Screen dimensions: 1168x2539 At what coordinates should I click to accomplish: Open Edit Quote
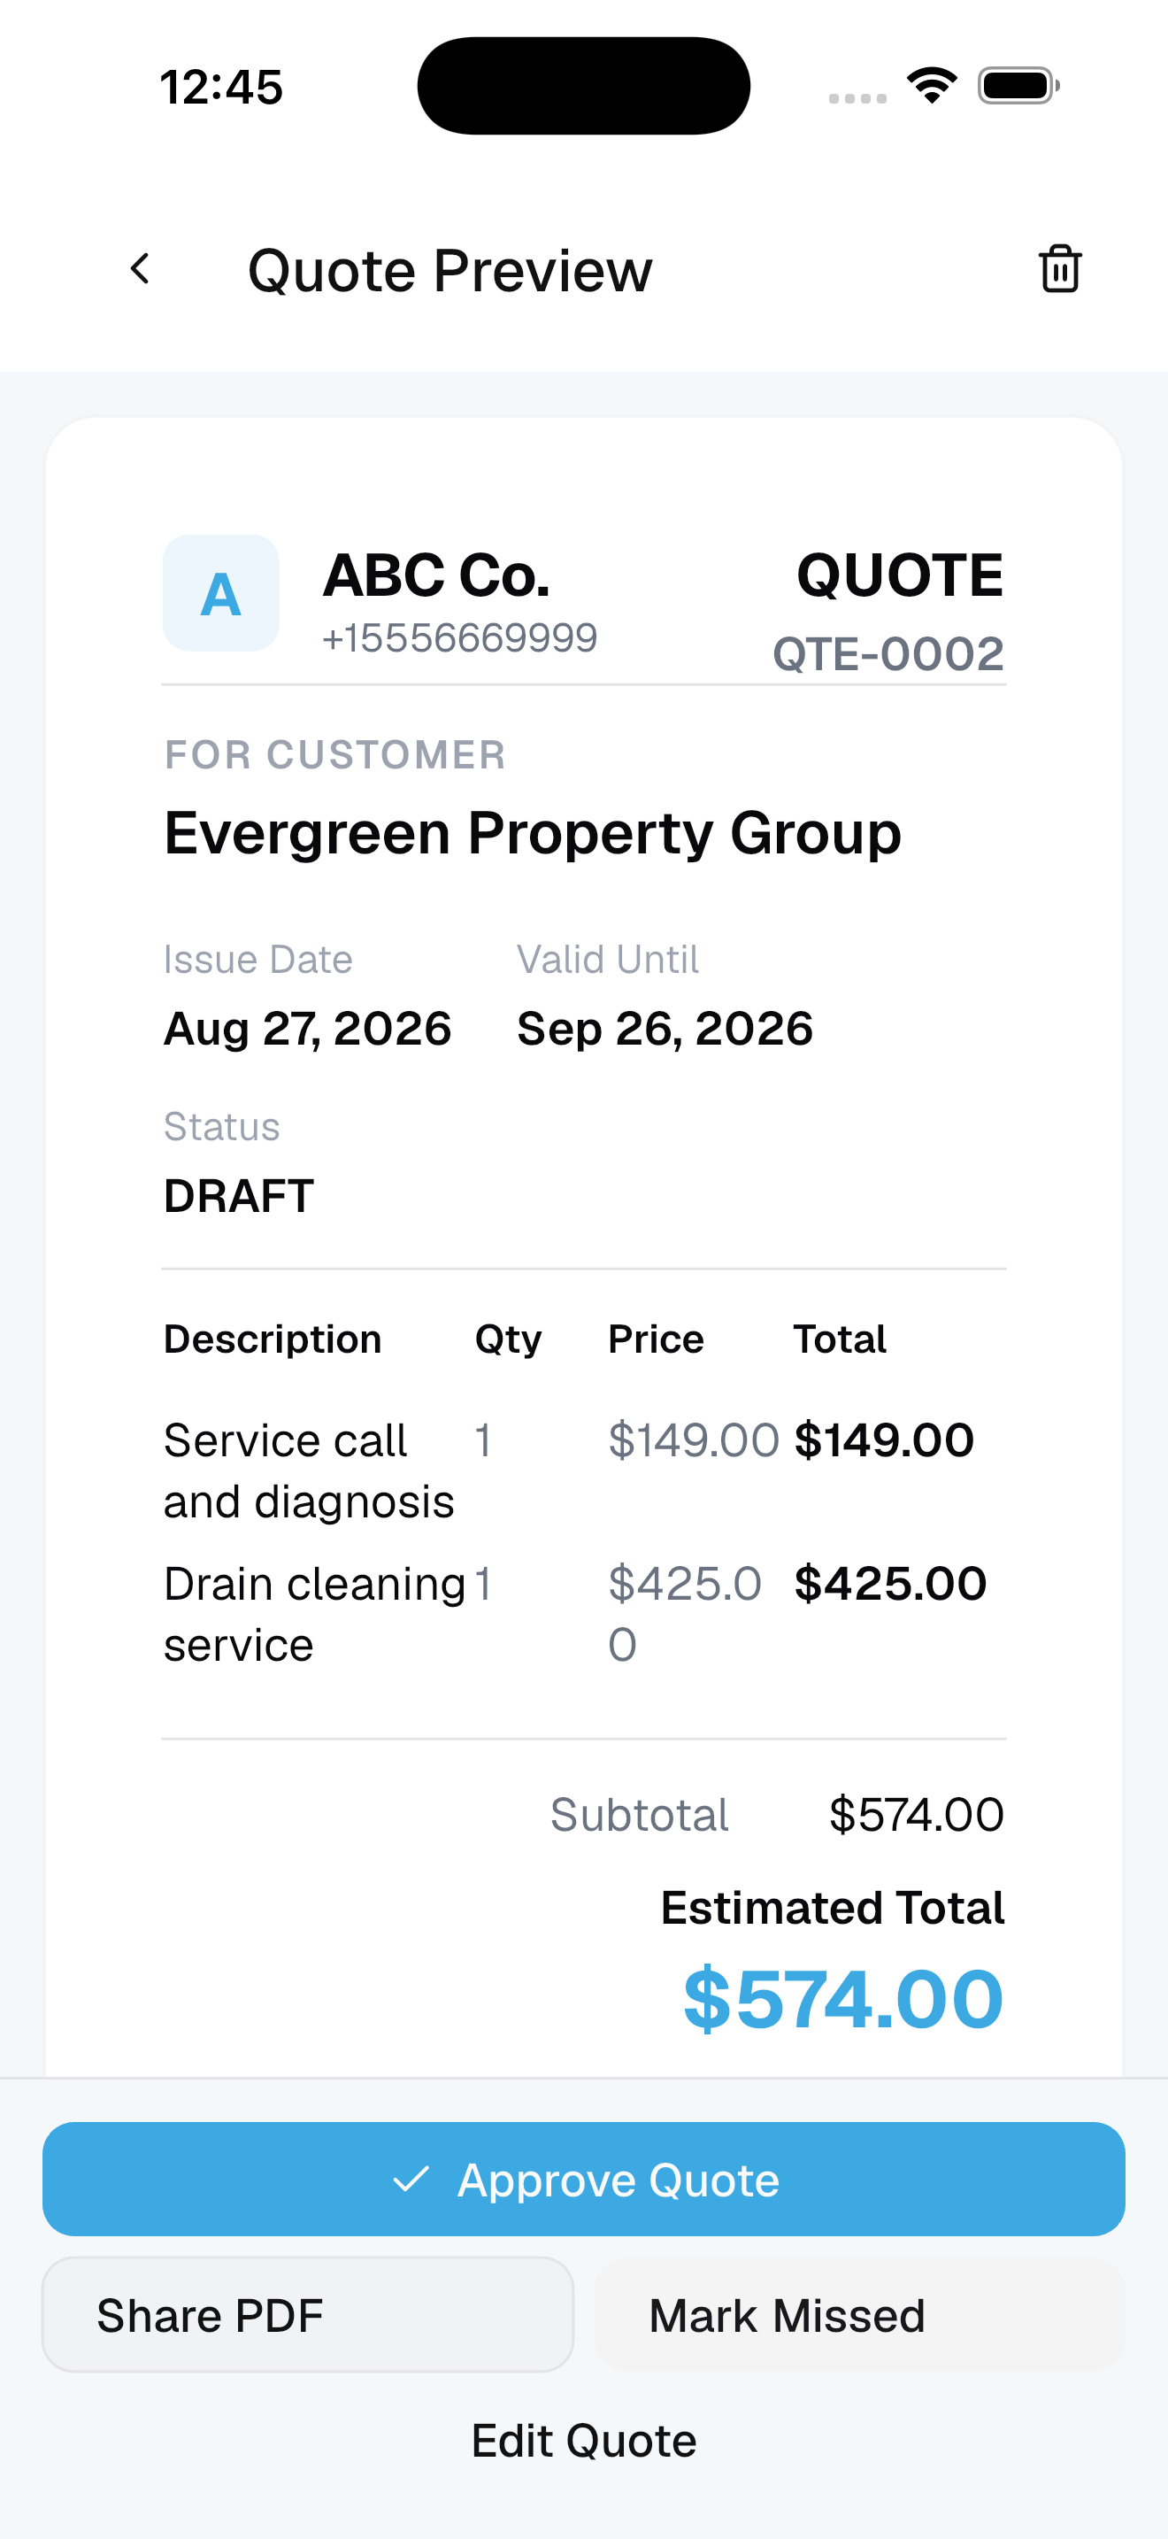584,2441
